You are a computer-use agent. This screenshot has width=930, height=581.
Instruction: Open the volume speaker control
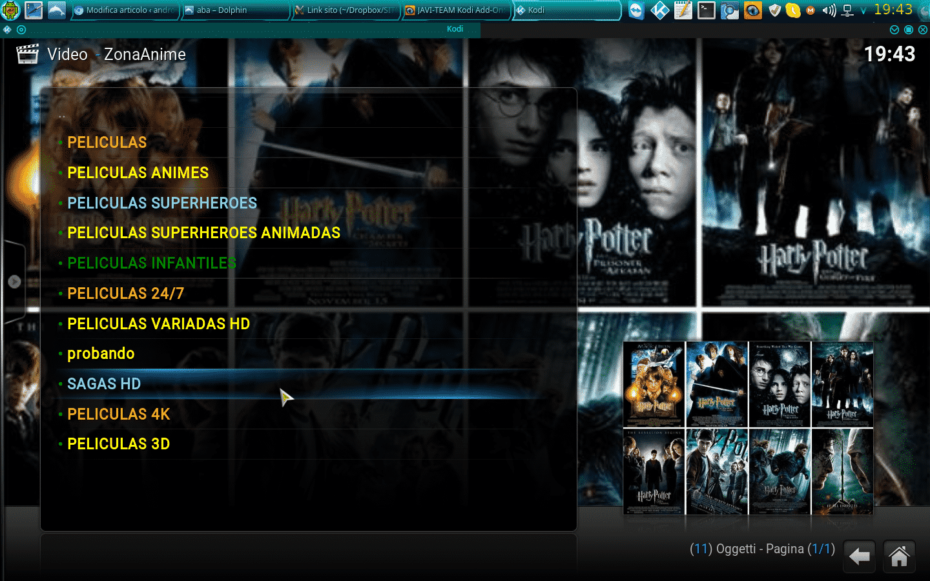(x=829, y=10)
